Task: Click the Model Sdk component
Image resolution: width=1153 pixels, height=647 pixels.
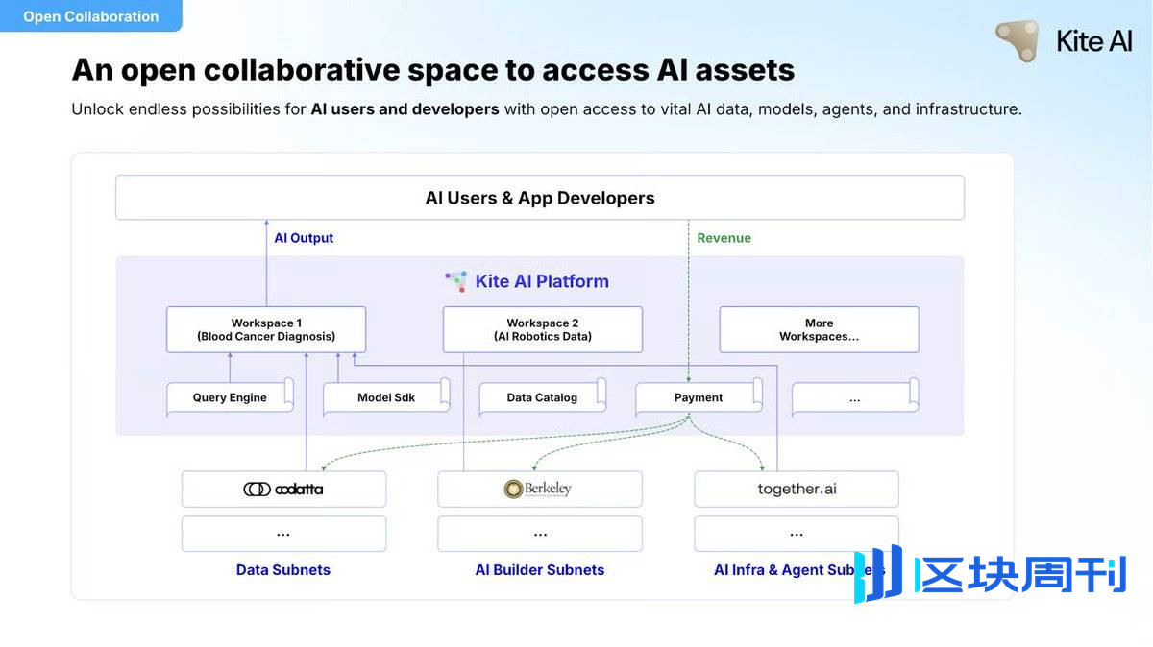Action: coord(386,397)
